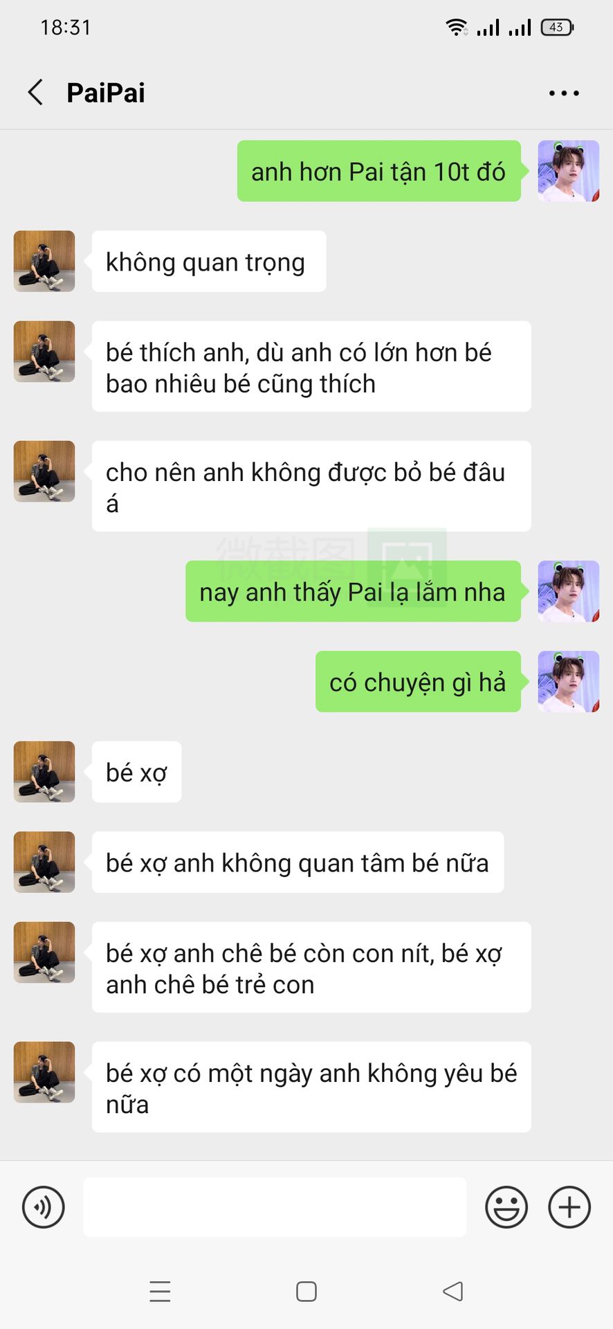Tap the short "bé xợ" message bubble
Screen dimensions: 613x1329
(136, 772)
